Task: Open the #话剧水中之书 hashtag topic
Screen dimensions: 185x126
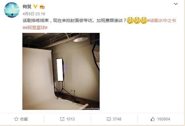Action: pos(162,21)
